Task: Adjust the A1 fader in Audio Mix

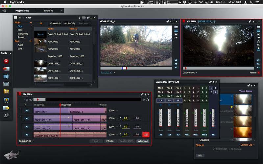Action: click(160, 117)
